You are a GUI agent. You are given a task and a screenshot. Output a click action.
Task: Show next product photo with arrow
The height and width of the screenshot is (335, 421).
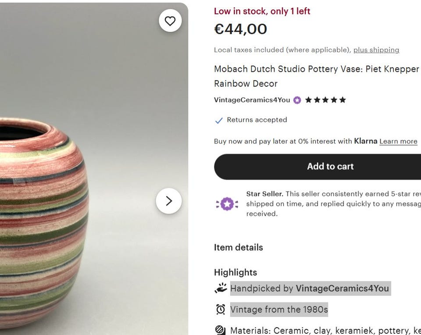(x=169, y=201)
